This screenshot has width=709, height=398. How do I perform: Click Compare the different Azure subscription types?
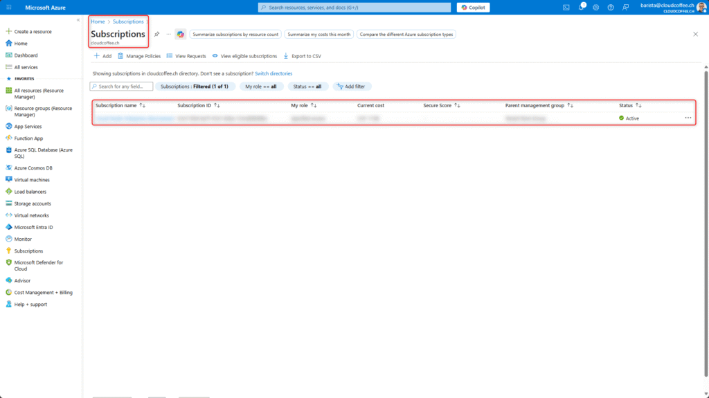406,35
